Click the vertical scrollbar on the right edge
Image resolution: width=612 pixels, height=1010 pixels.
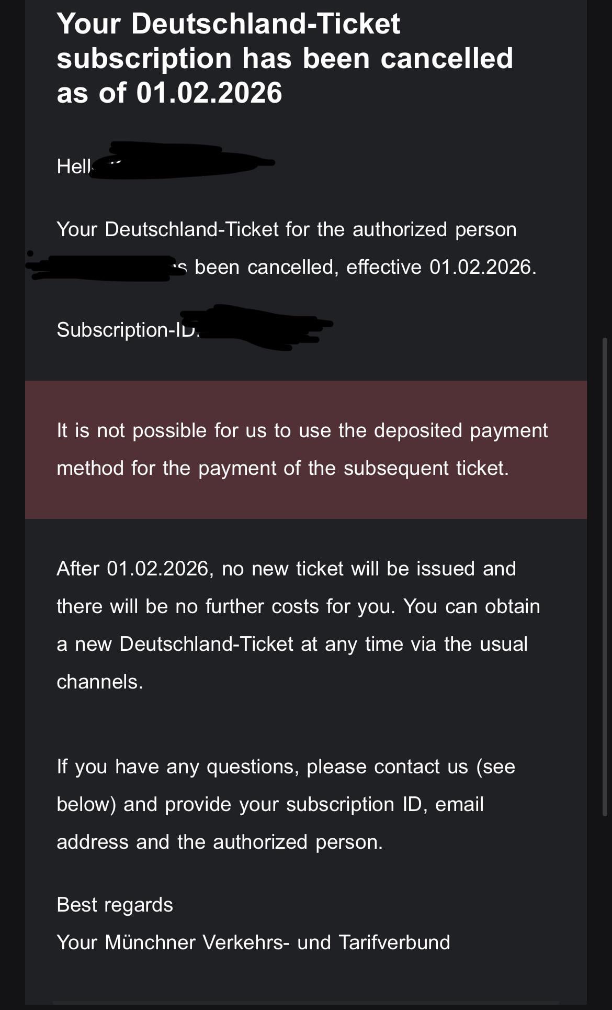pyautogui.click(x=605, y=576)
